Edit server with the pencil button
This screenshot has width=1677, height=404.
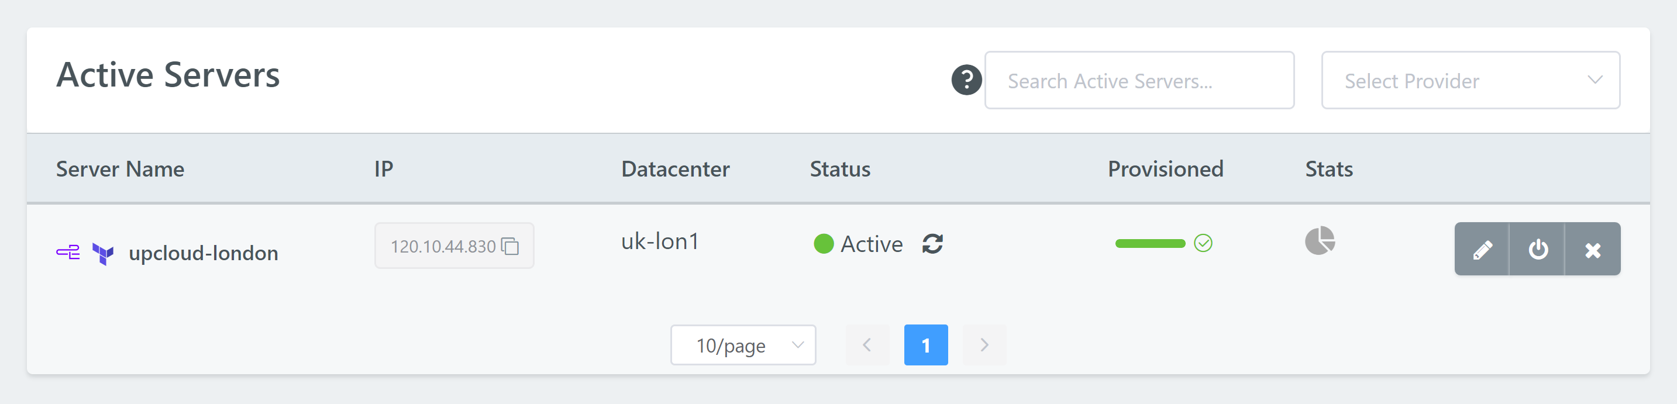tap(1482, 249)
